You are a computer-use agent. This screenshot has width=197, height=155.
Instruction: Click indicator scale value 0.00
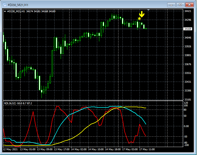click(186, 126)
